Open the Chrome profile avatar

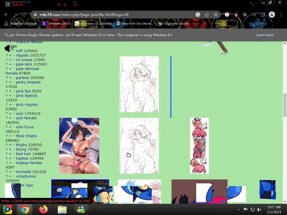272,15
